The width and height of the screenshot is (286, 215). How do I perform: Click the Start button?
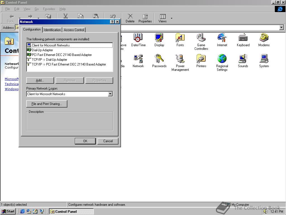pos(8,212)
